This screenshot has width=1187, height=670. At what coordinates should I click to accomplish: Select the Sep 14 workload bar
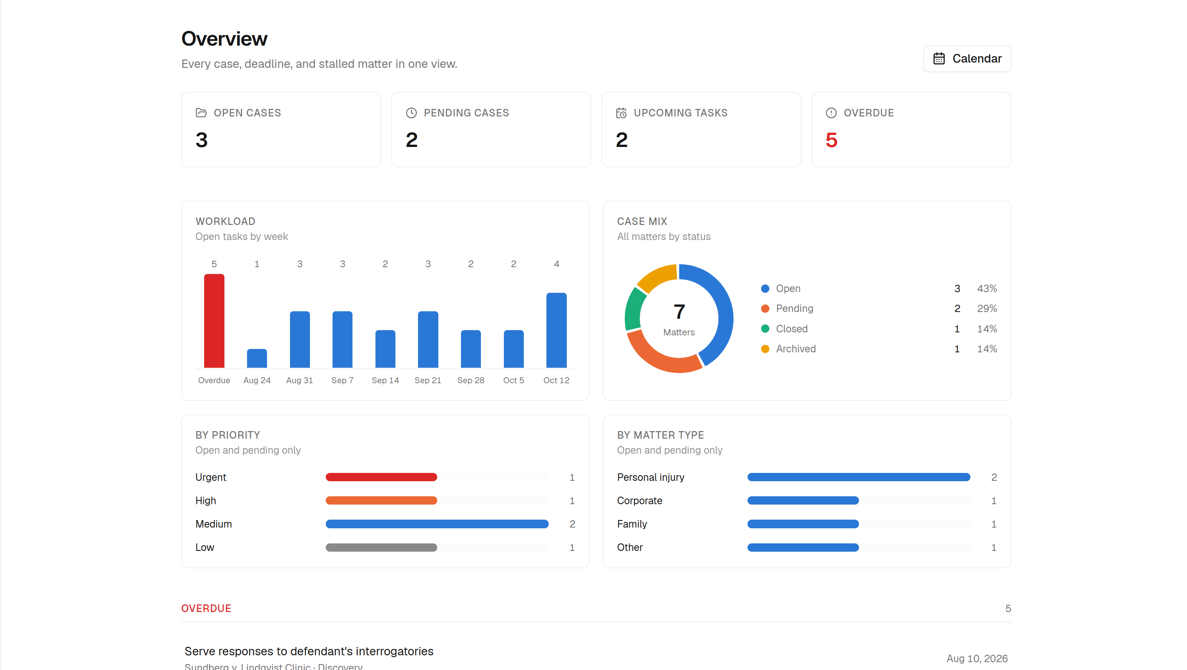coord(385,349)
